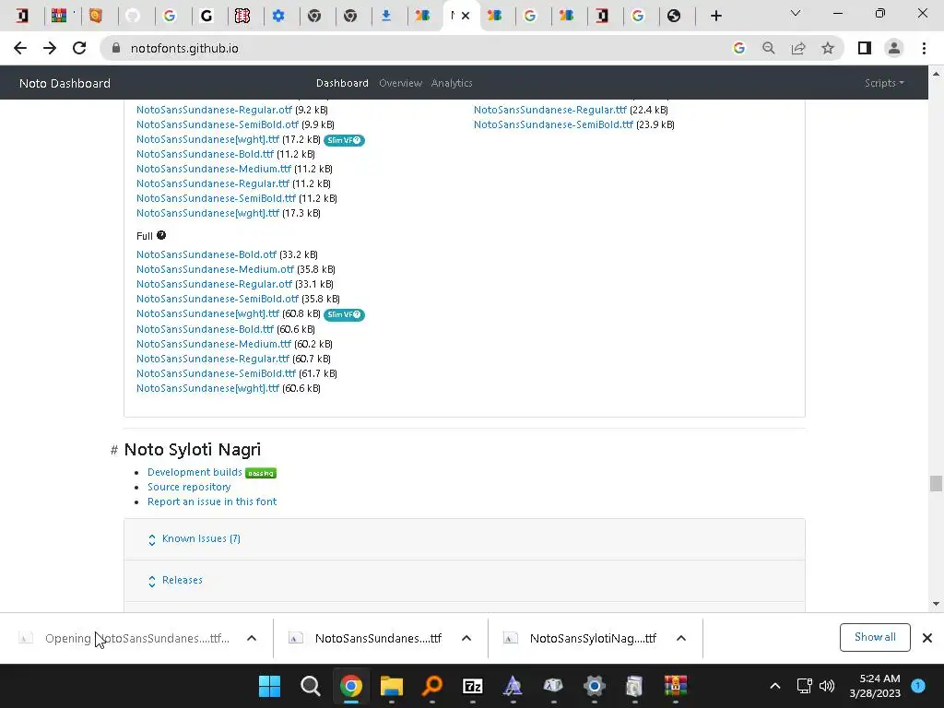Switch to the orange shield tab
944x708 pixels.
click(x=95, y=16)
